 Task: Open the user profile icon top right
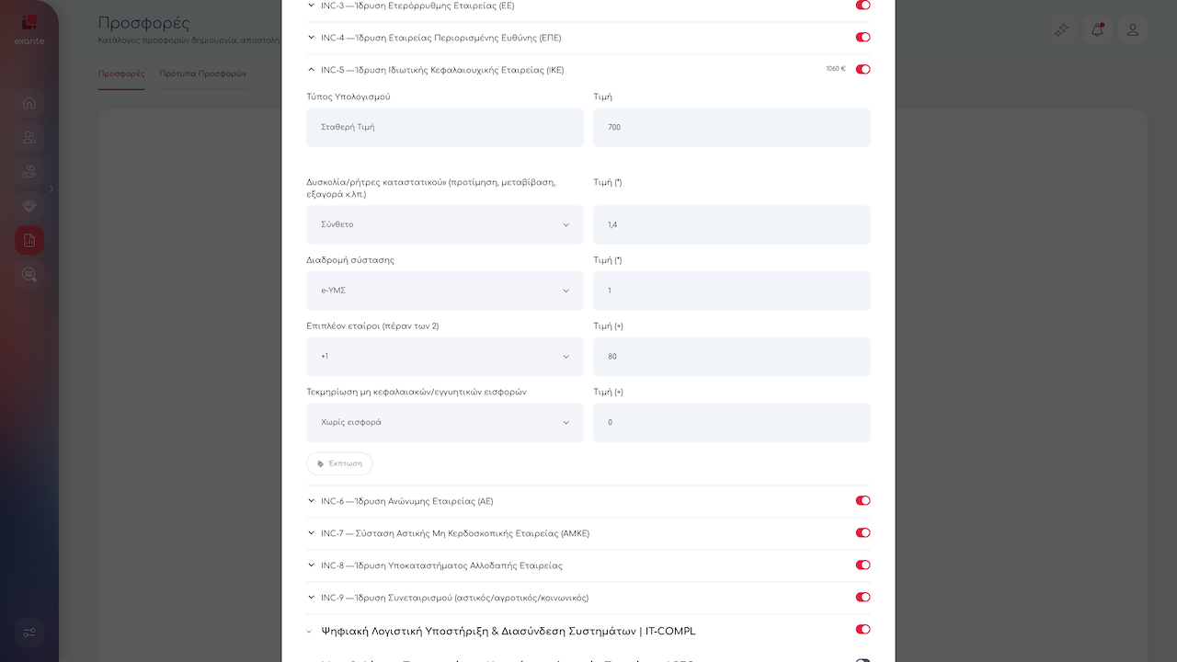click(1133, 29)
